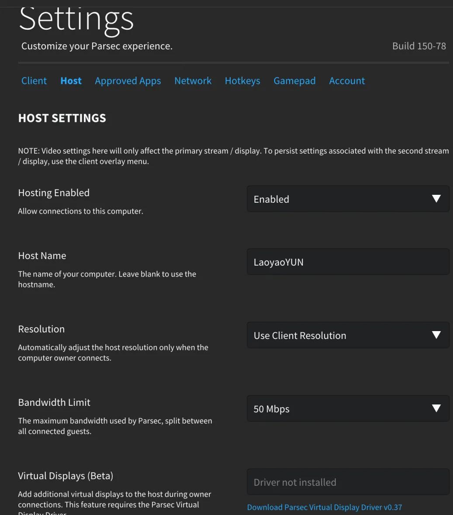
Task: Click the arrow on the Bandwidth Limit dropdown
Action: (436, 408)
